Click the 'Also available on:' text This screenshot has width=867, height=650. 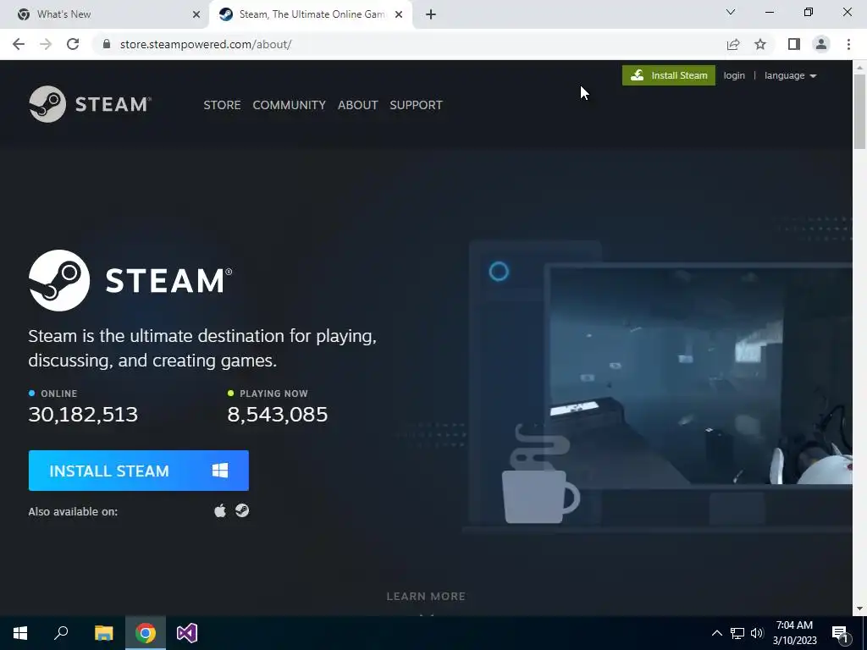click(x=73, y=512)
